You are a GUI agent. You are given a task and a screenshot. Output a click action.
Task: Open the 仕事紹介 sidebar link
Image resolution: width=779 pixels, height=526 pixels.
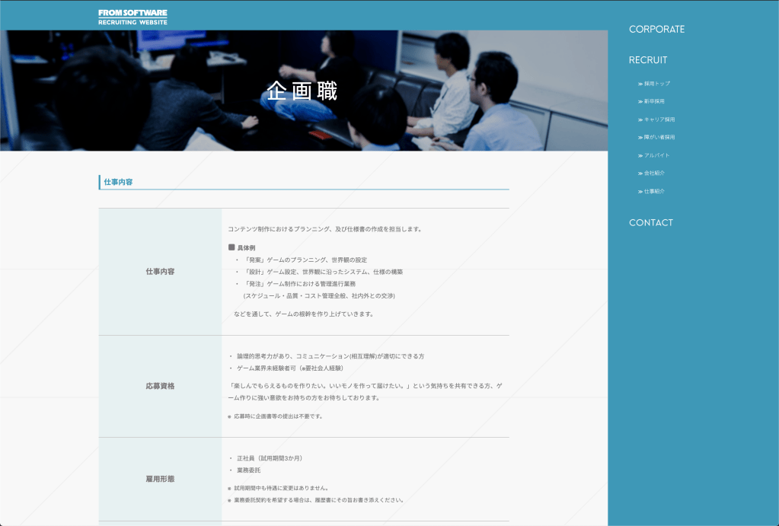(x=651, y=191)
